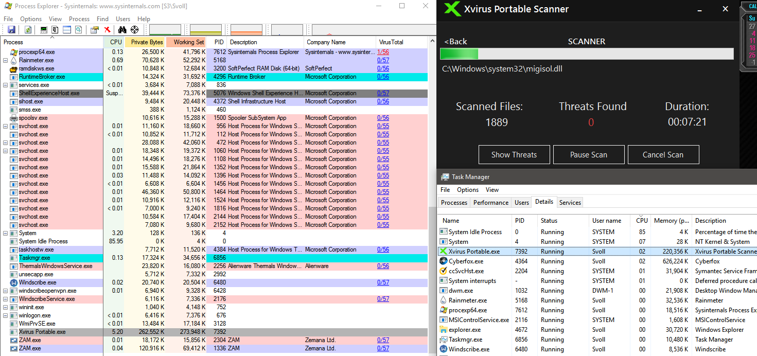Click the crosshair Find Window's Process icon
Screen dimensions: 757x356
pos(135,30)
